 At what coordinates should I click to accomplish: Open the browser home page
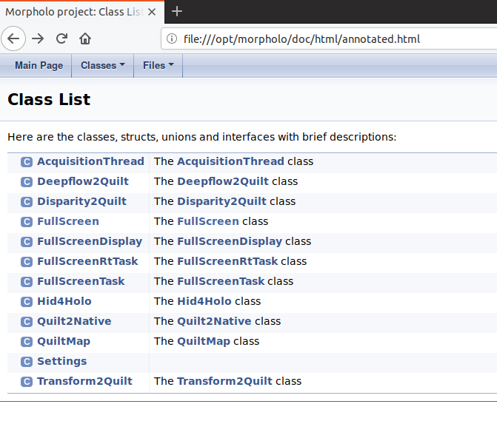coord(85,38)
